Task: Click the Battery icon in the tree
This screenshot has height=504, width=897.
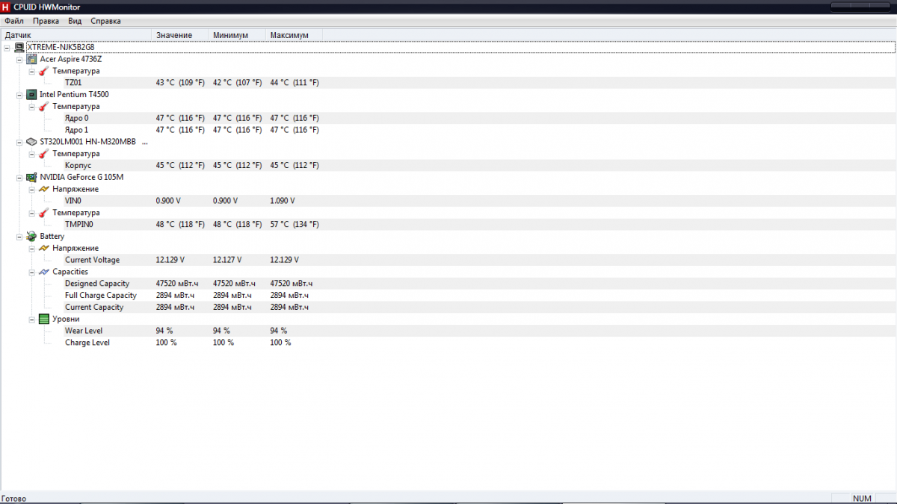Action: (31, 237)
